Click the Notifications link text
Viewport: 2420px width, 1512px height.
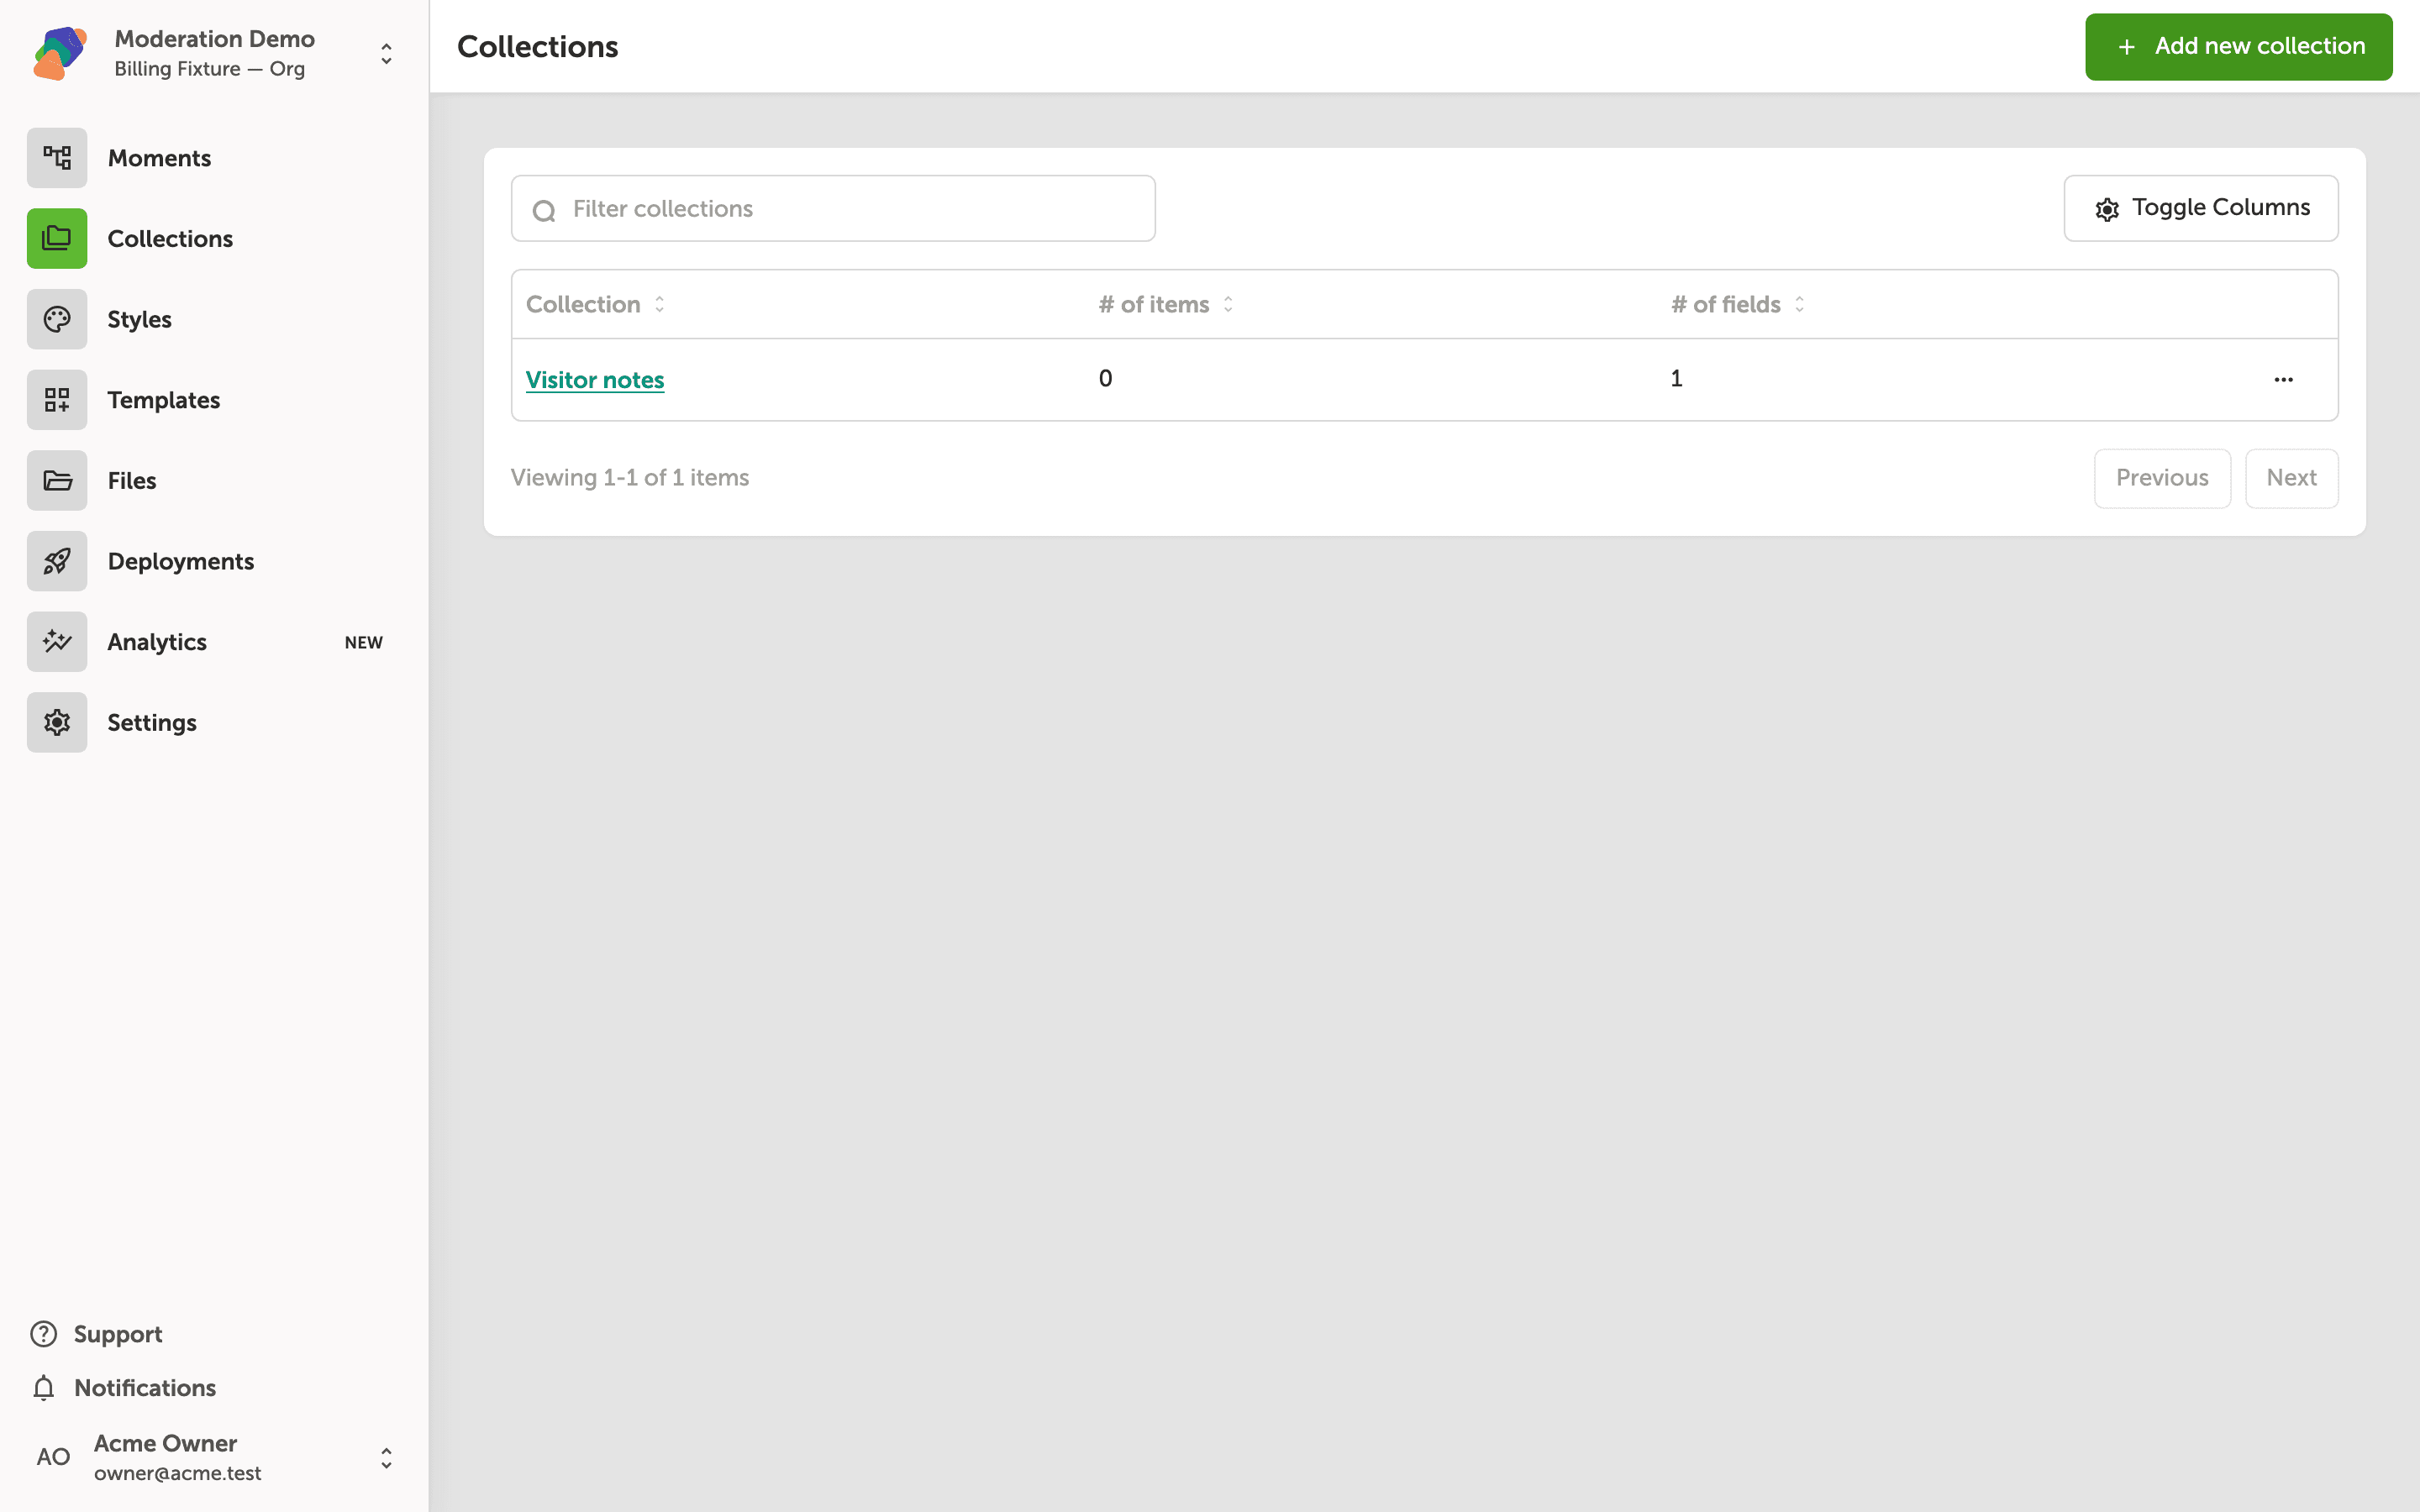click(x=145, y=1388)
